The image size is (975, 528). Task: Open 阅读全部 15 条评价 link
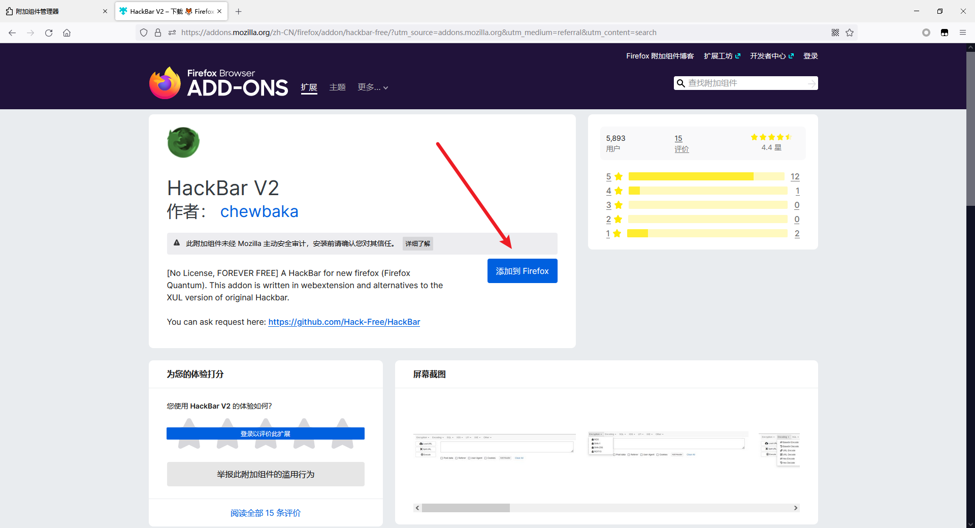[266, 513]
